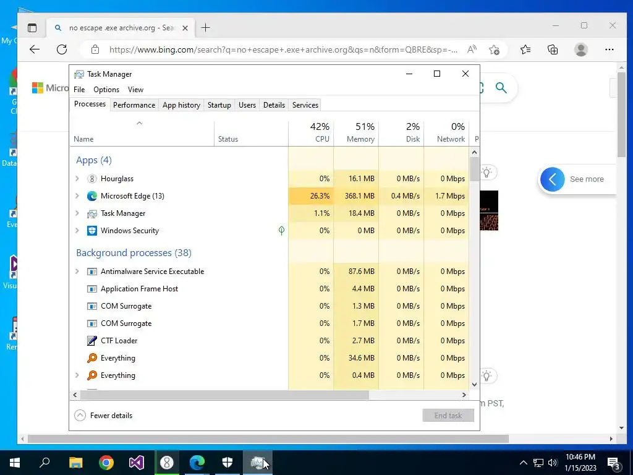Image resolution: width=633 pixels, height=475 pixels.
Task: Expand the second Everything process group
Action: click(77, 375)
